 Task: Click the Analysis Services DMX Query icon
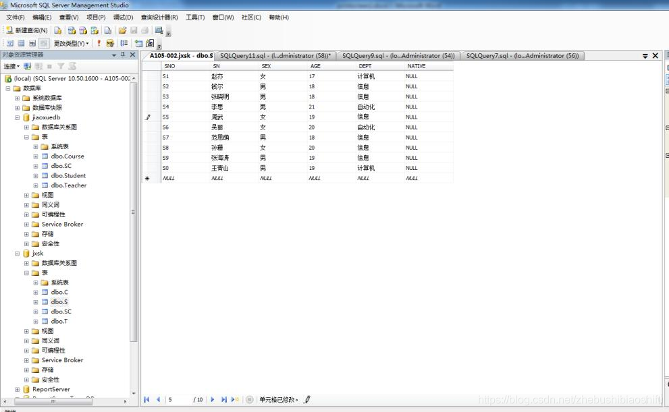83,30
